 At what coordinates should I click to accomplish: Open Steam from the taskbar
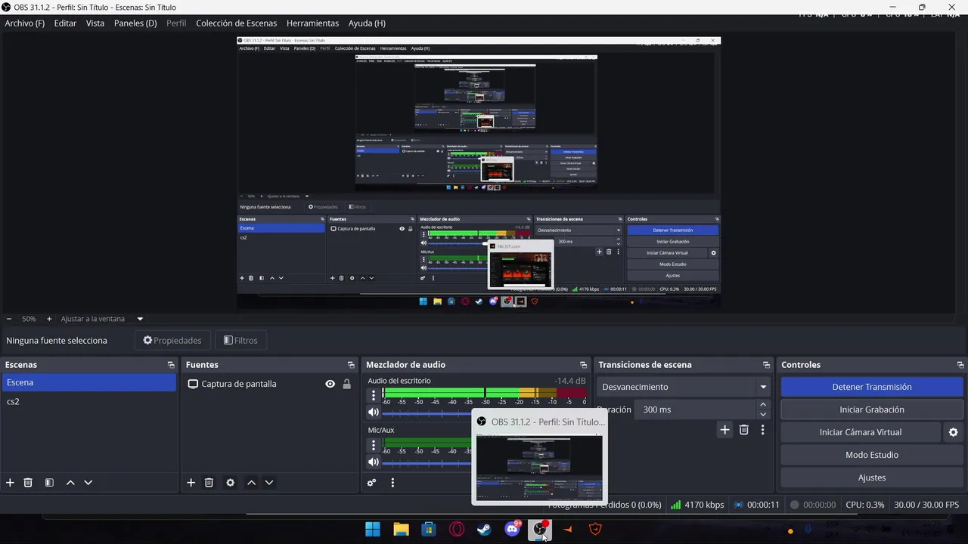tap(484, 530)
